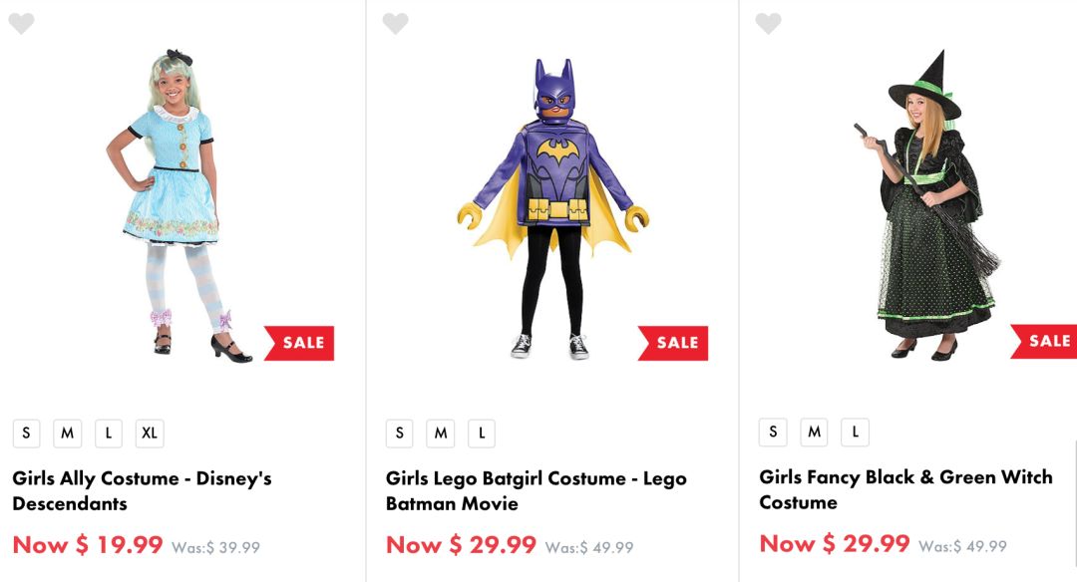Favorite the Girls Ally Costume with heart icon
1077x582 pixels.
coord(21,23)
